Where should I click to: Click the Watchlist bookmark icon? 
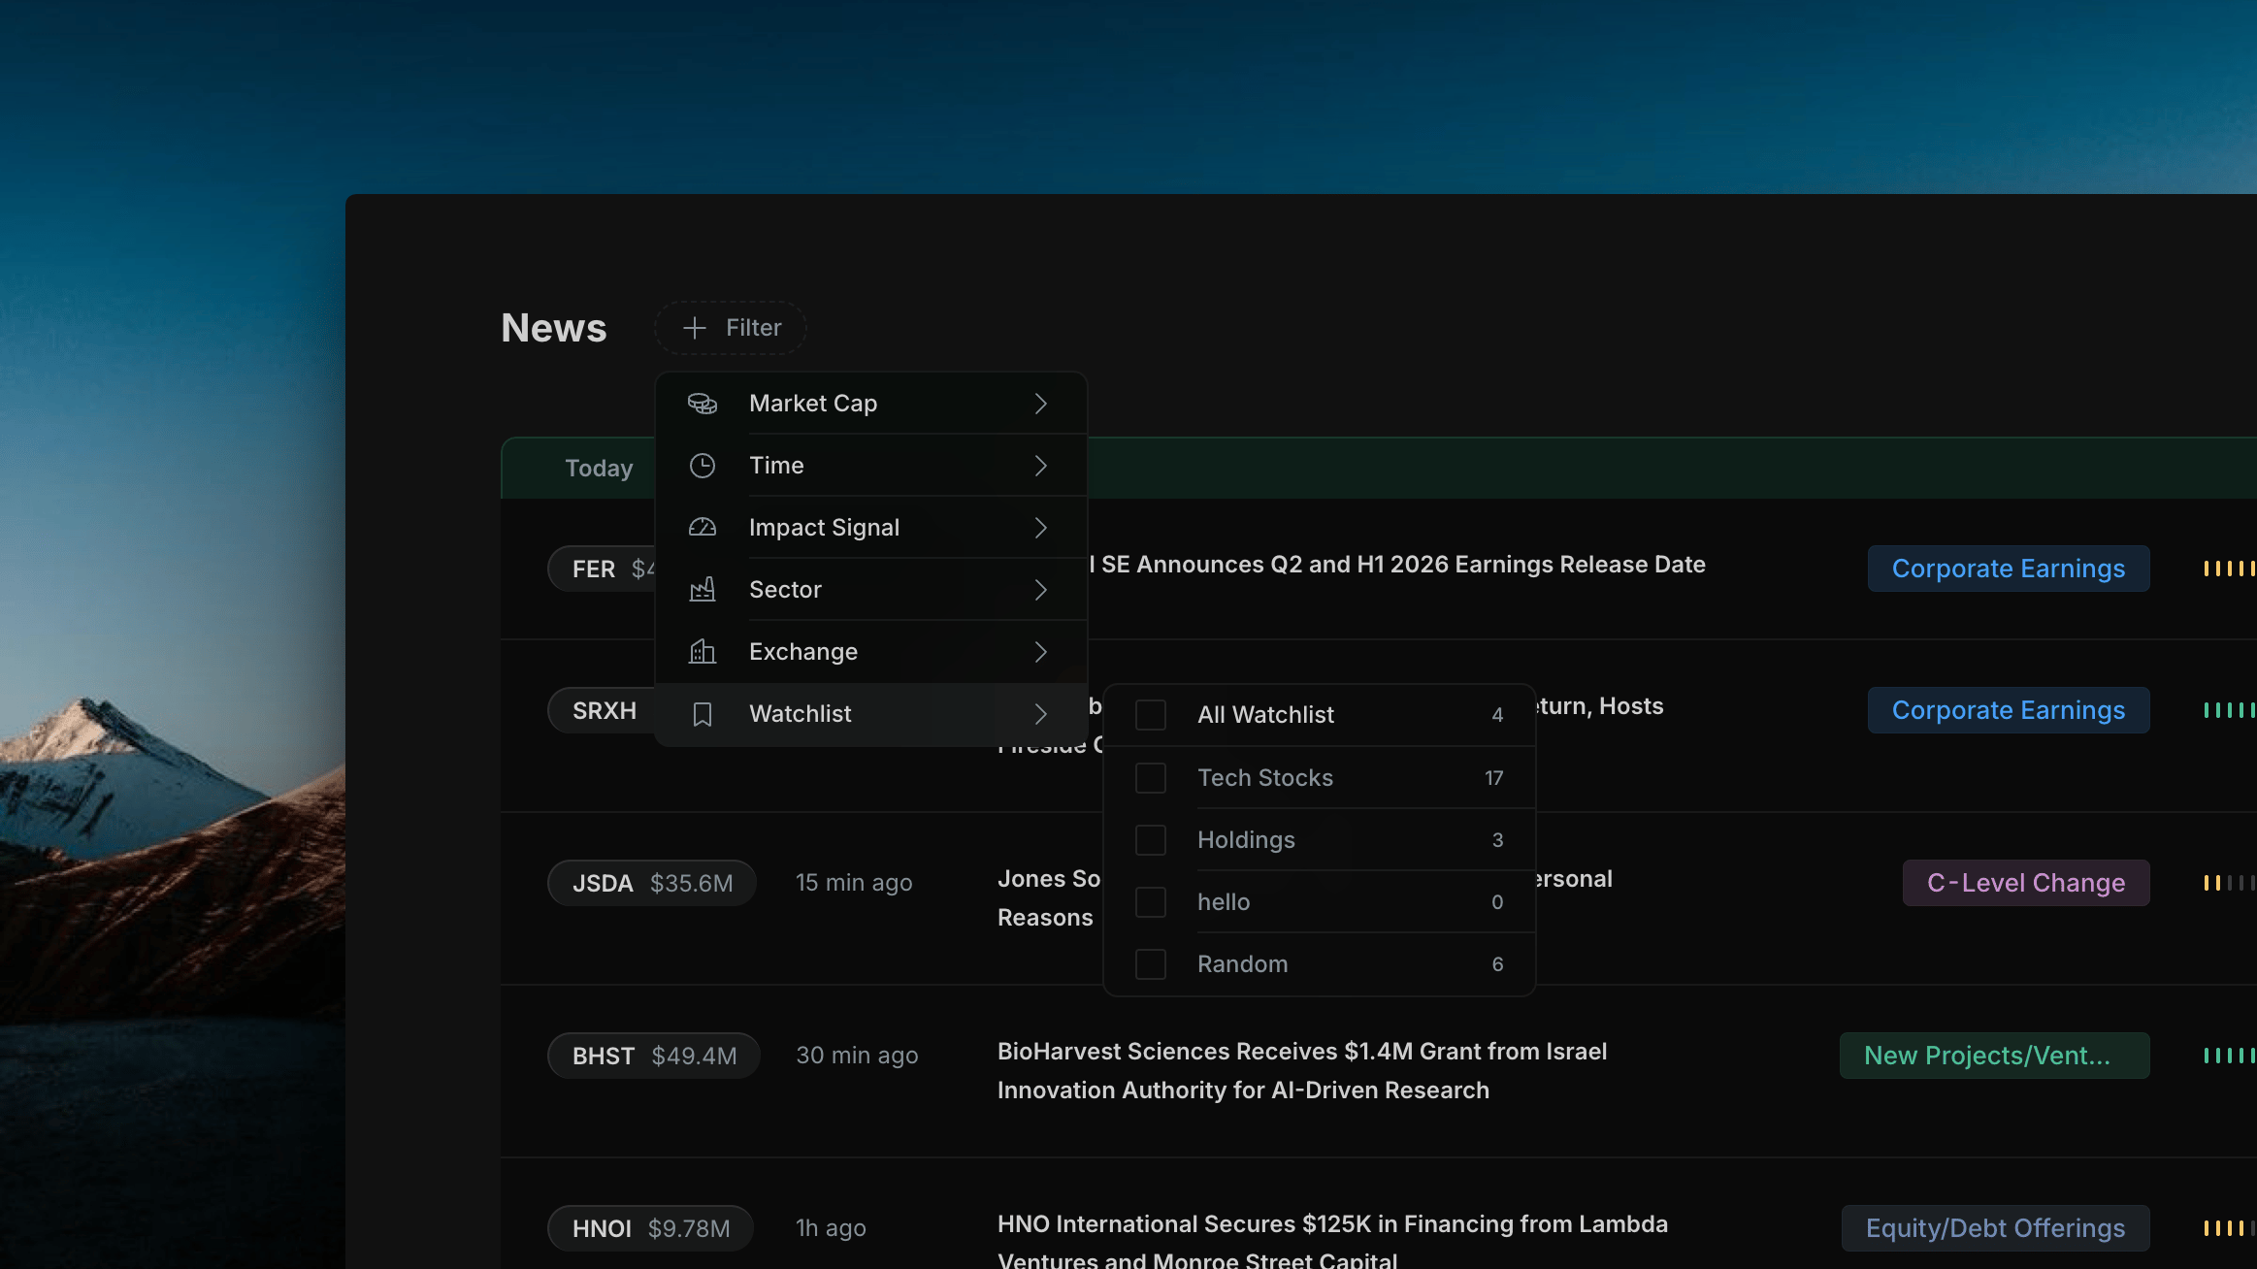(703, 714)
